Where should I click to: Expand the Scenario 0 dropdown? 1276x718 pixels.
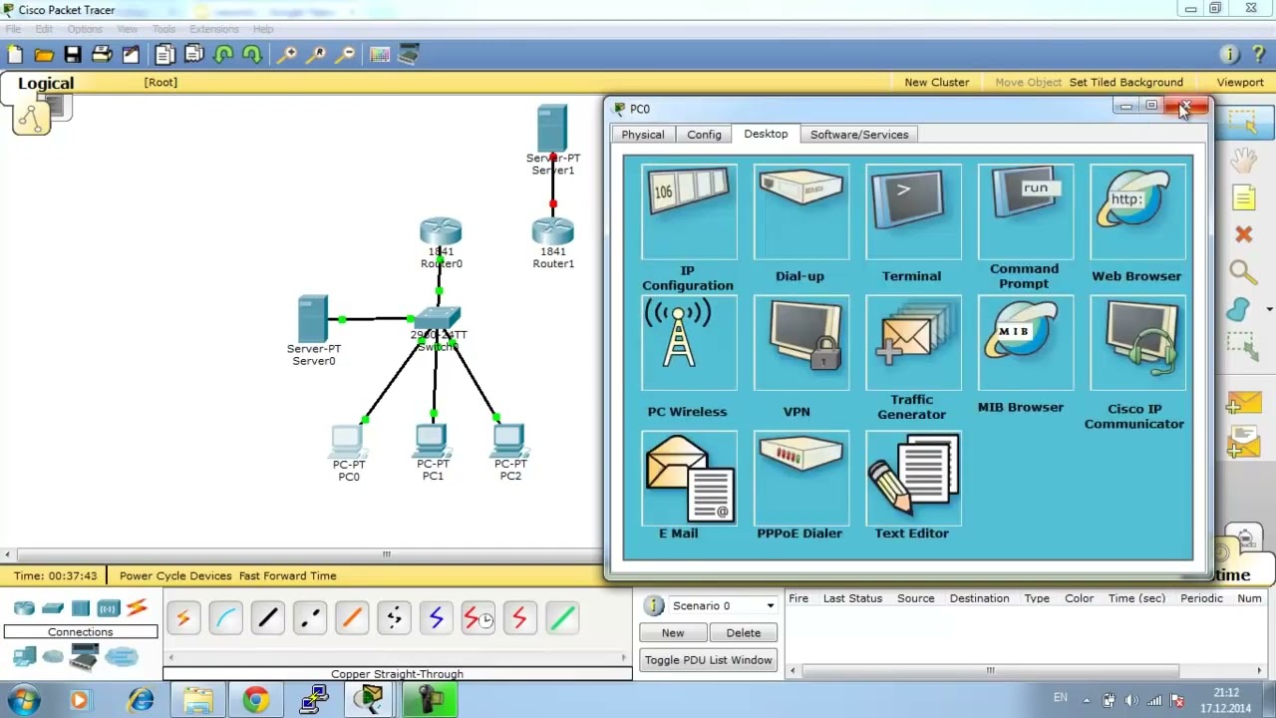click(770, 605)
